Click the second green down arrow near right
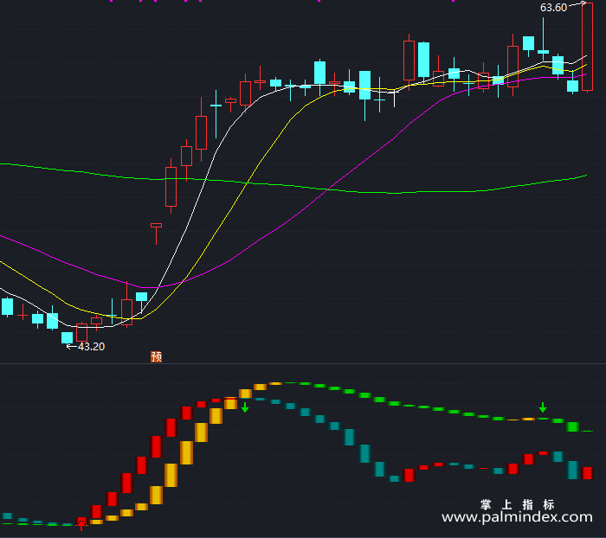606x538 pixels. click(x=543, y=407)
